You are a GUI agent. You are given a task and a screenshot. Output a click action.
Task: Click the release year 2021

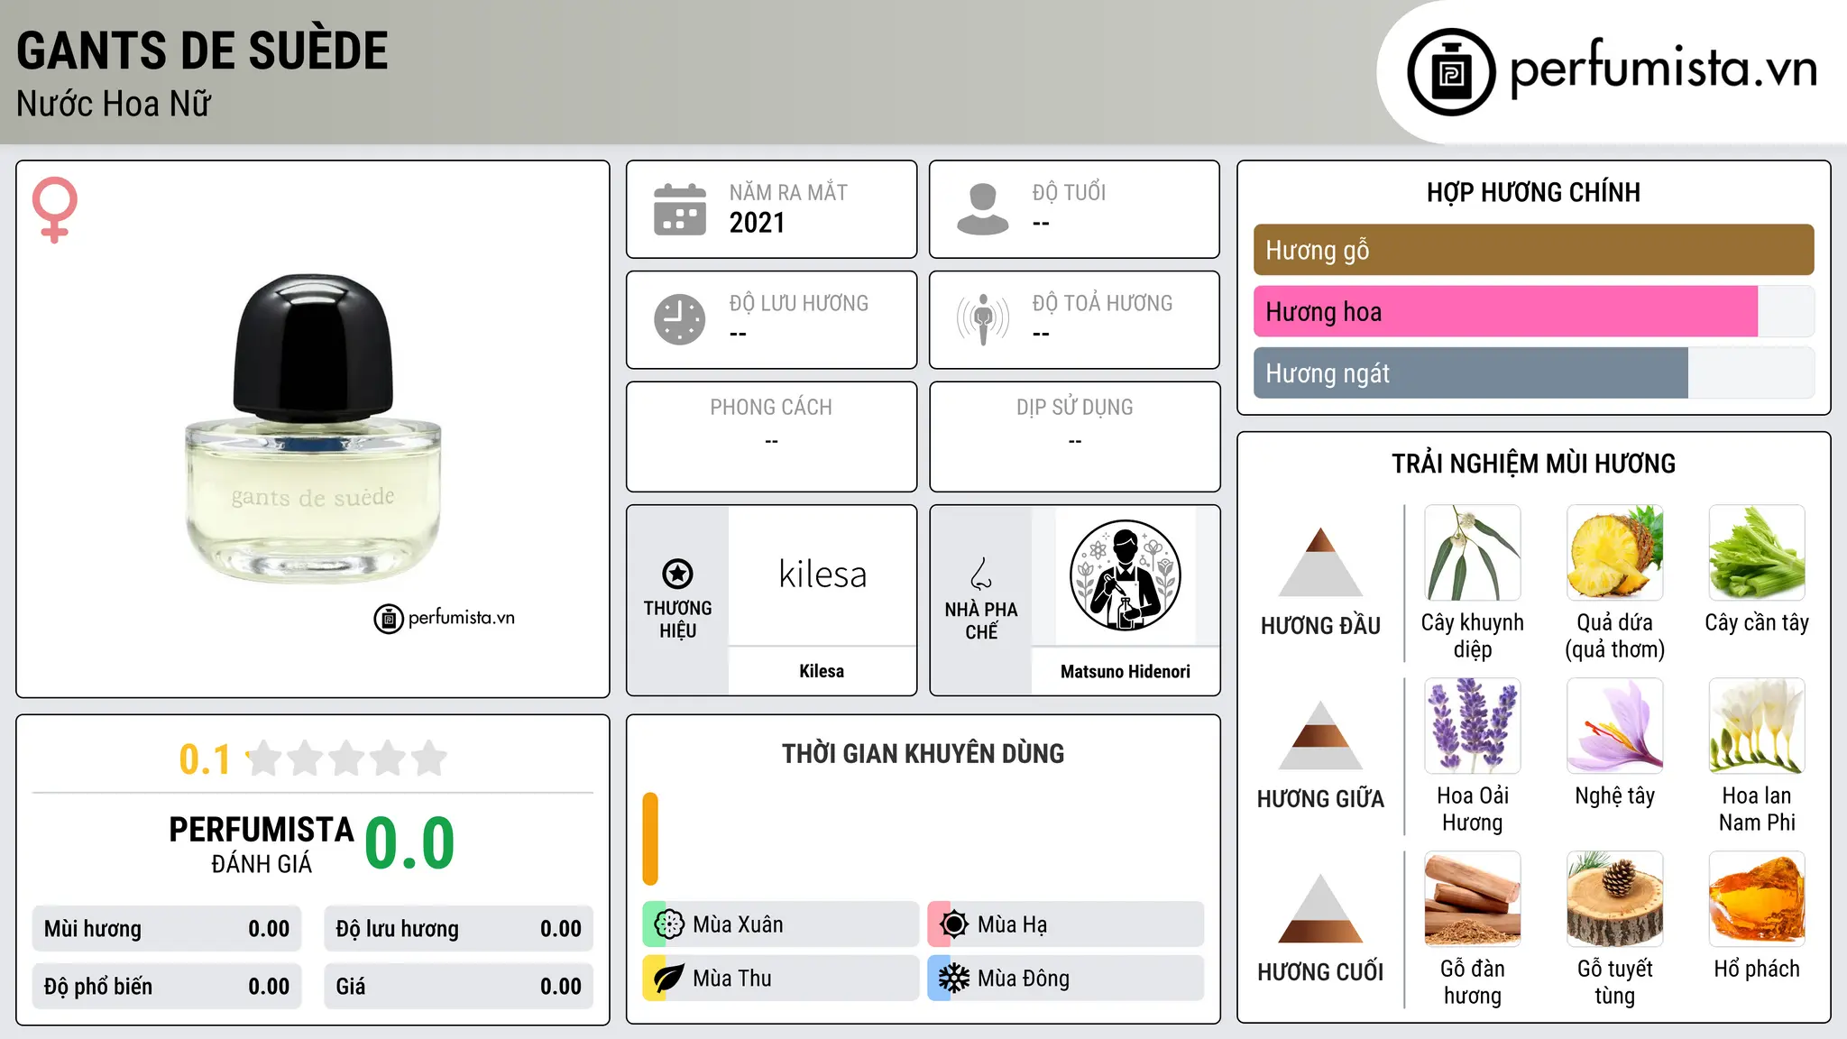[x=757, y=223]
